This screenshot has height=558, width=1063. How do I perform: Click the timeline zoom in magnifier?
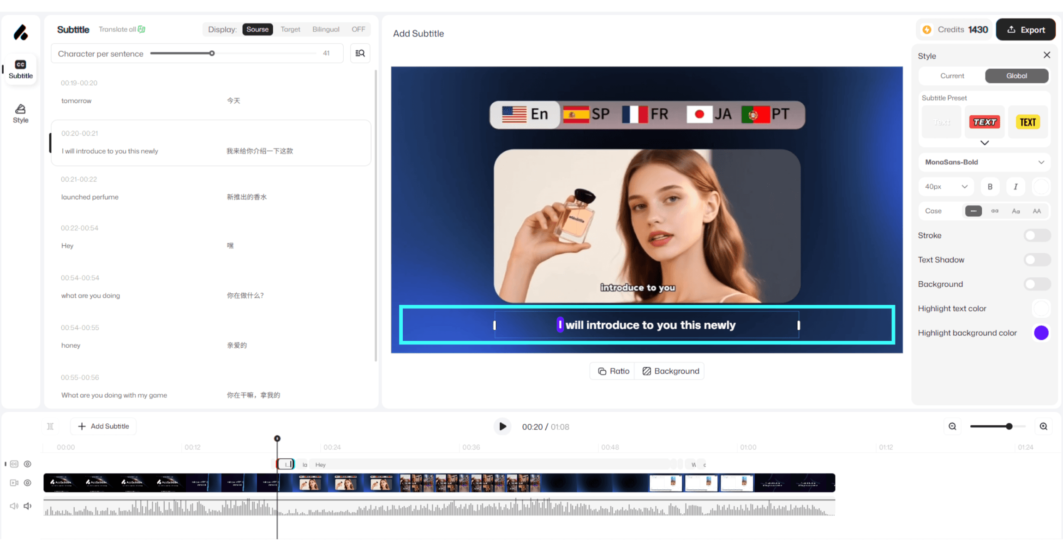click(1044, 427)
